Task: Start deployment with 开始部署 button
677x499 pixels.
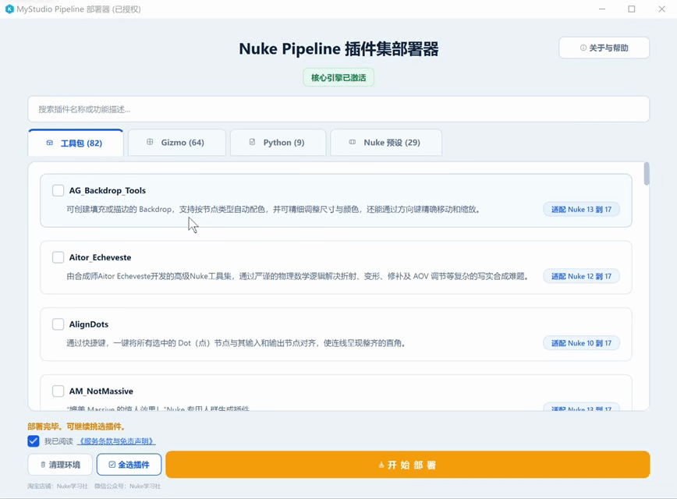Action: pyautogui.click(x=408, y=465)
